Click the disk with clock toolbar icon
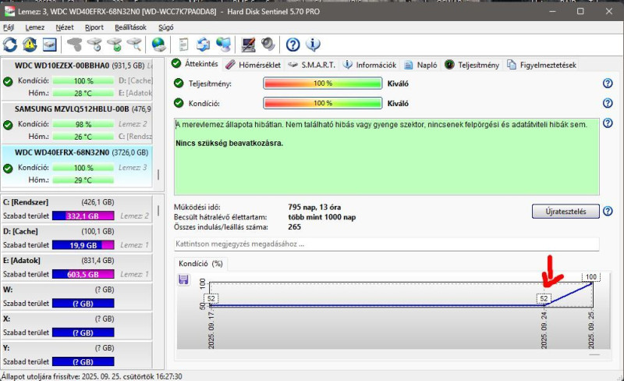Image resolution: width=624 pixels, height=381 pixels. pos(94,45)
